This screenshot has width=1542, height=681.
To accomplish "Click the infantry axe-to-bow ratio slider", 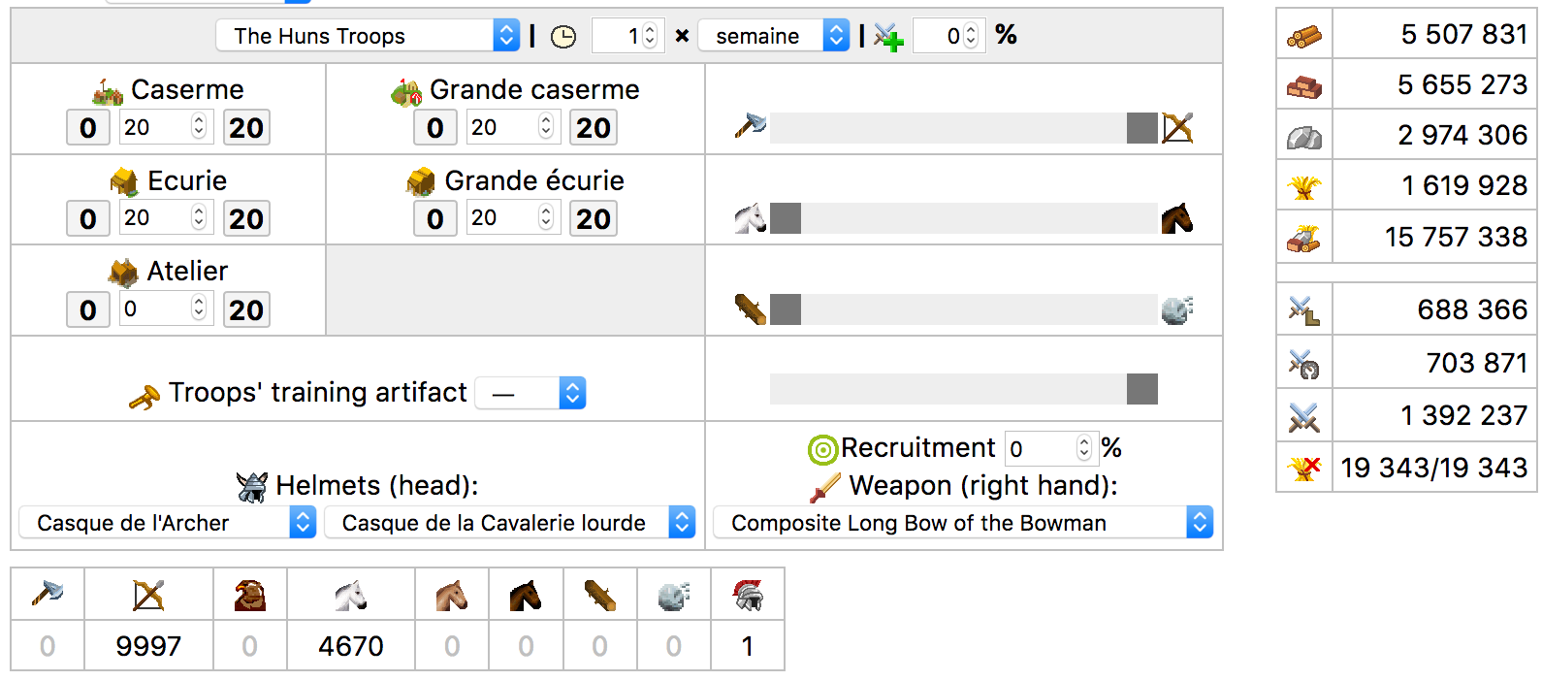I will [964, 128].
